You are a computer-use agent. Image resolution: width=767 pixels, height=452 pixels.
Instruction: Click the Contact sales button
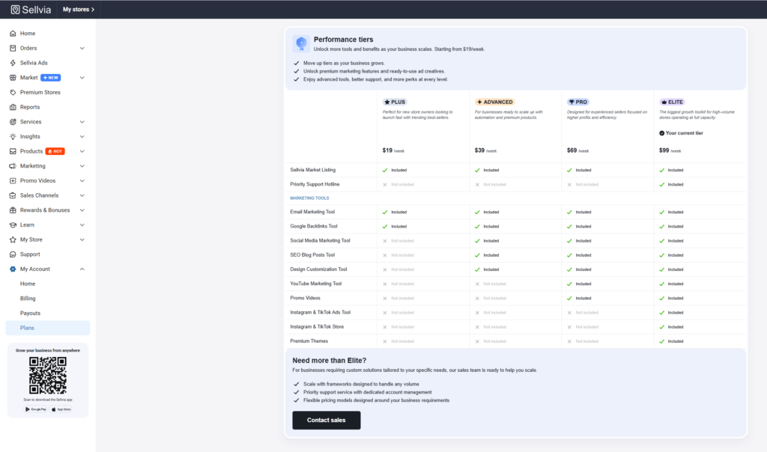327,421
